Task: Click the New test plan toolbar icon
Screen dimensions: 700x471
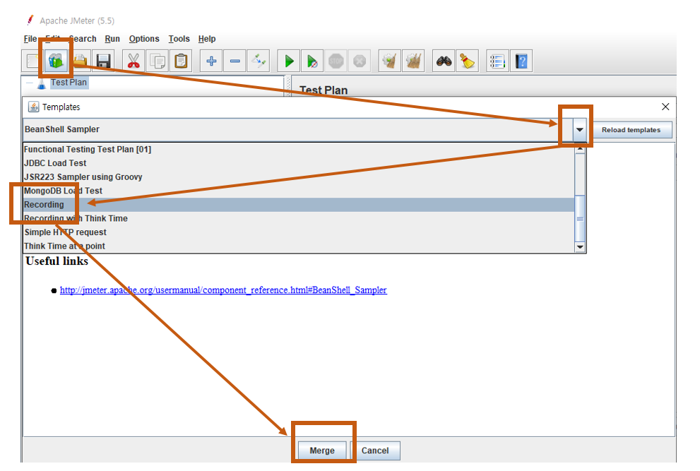Action: [x=32, y=61]
